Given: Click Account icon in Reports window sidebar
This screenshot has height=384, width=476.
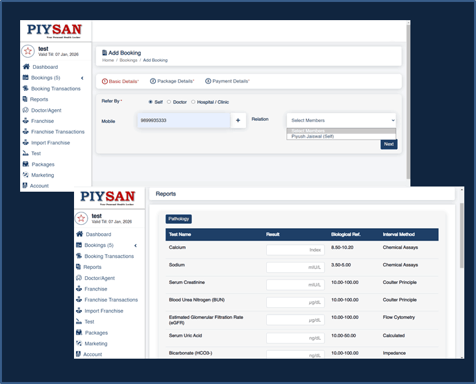Looking at the screenshot, I should [79, 354].
